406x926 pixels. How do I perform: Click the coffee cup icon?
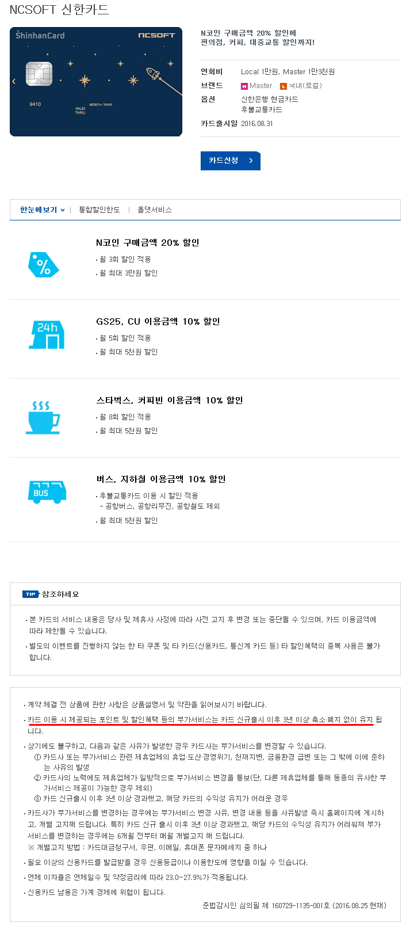[x=43, y=417]
